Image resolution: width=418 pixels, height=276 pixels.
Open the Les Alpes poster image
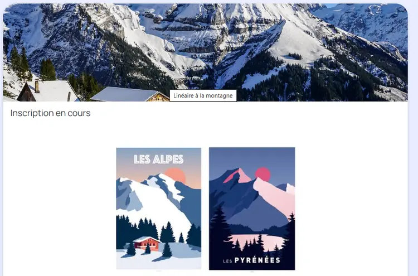click(x=159, y=209)
